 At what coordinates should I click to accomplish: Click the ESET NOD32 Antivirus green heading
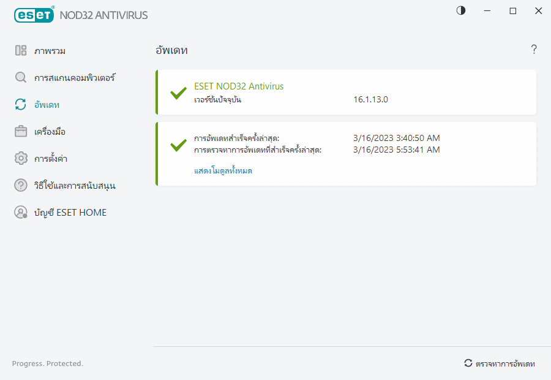(x=239, y=86)
